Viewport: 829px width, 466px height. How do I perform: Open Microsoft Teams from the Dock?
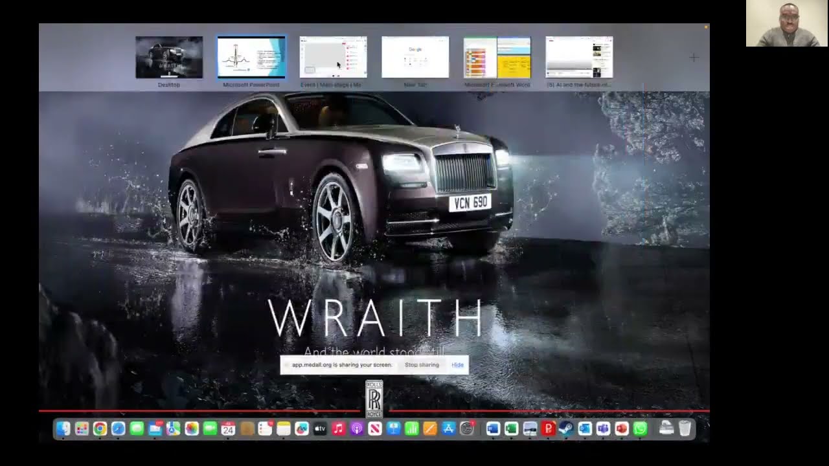coord(603,428)
